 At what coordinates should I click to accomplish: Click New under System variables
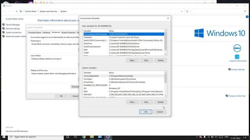[x=132, y=102]
